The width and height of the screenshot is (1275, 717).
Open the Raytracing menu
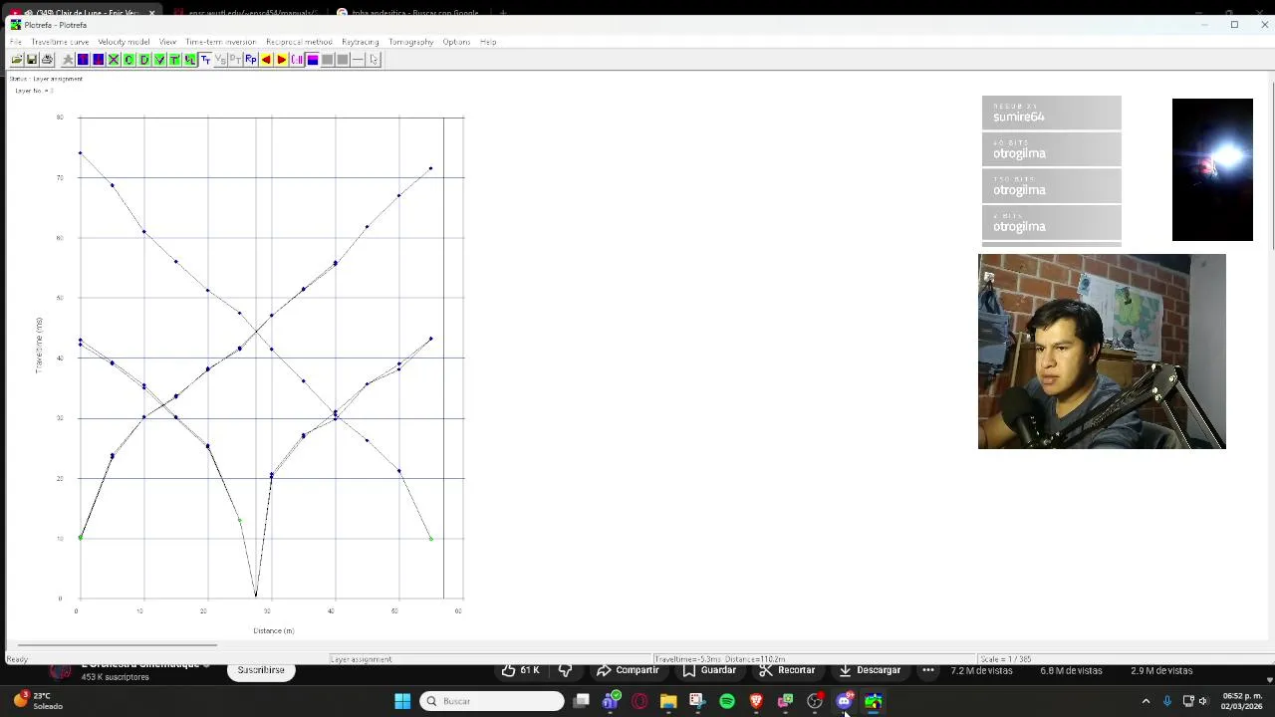point(360,42)
